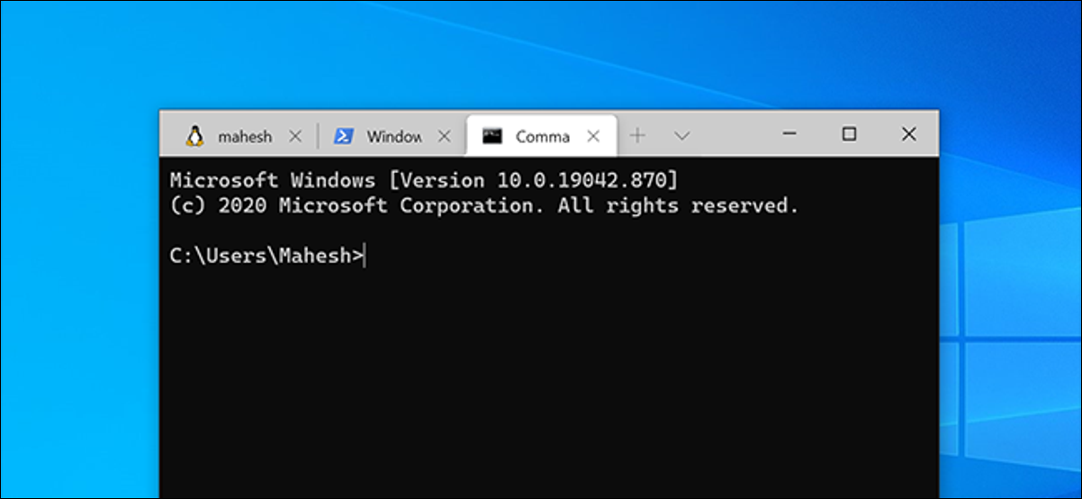The height and width of the screenshot is (499, 1082).
Task: Click the Microsoft Windows version text line
Action: coord(424,180)
